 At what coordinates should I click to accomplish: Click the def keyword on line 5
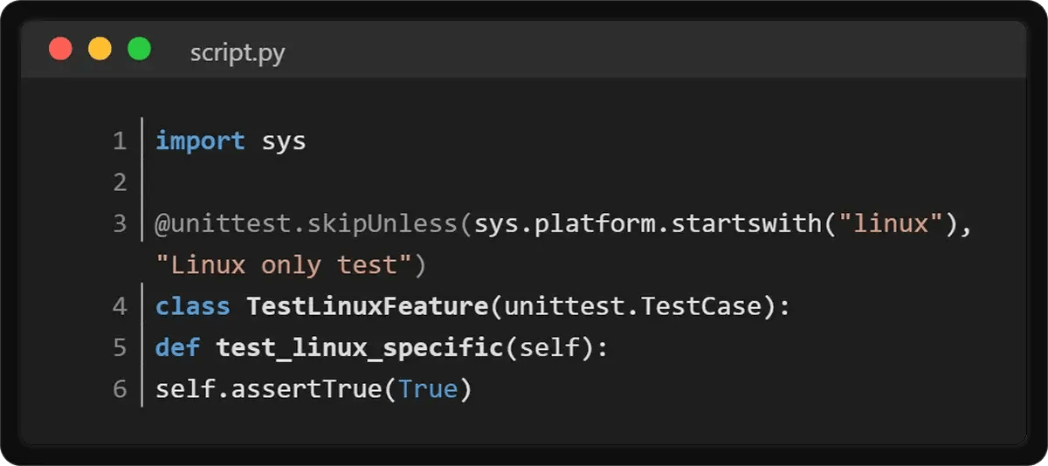pyautogui.click(x=178, y=348)
